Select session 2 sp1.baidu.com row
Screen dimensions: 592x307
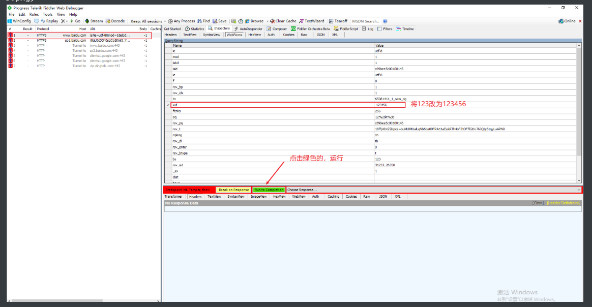80,40
